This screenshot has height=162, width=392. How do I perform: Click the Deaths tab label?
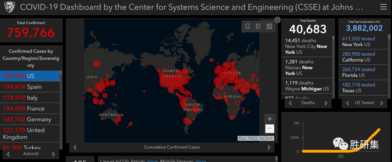[x=308, y=103]
